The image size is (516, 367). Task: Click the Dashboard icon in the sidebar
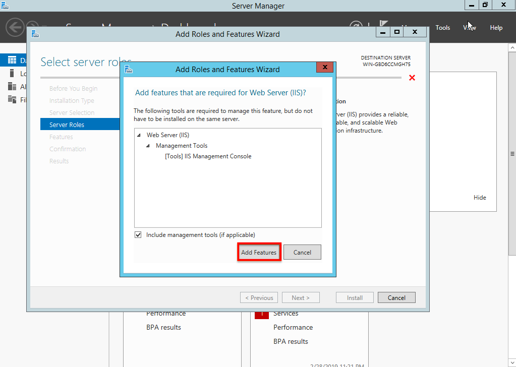click(12, 60)
